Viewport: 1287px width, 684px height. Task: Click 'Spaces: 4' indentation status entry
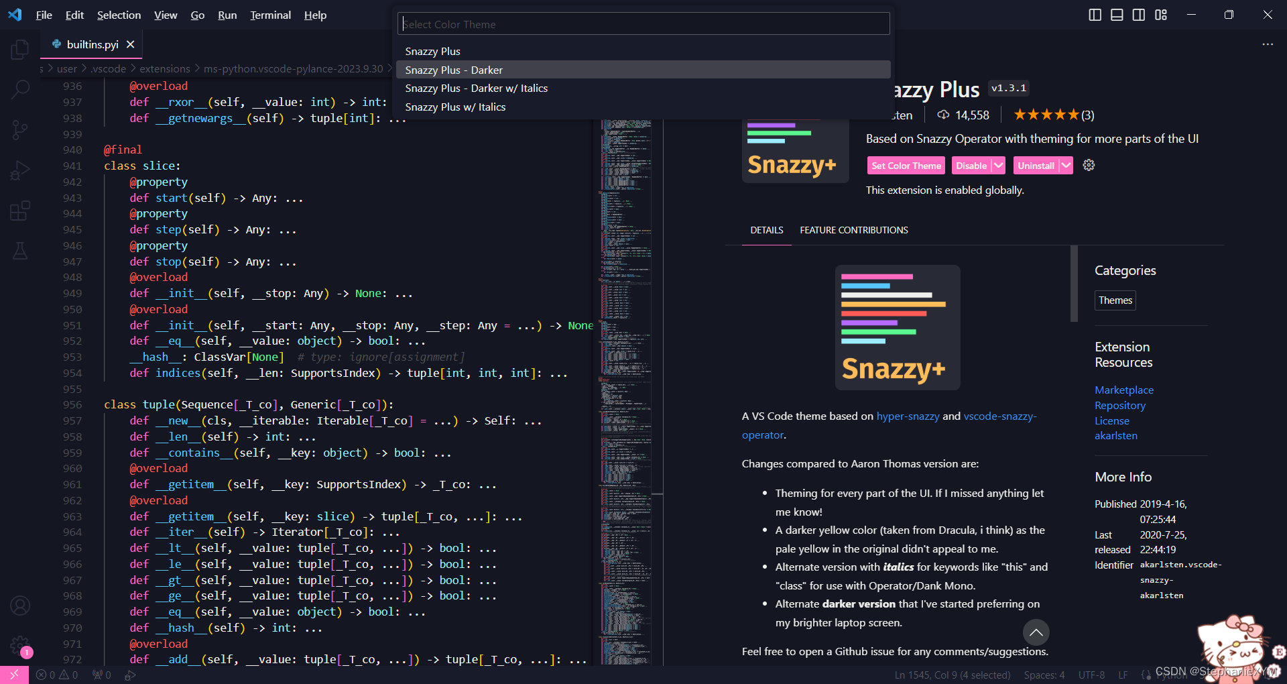[1044, 675]
